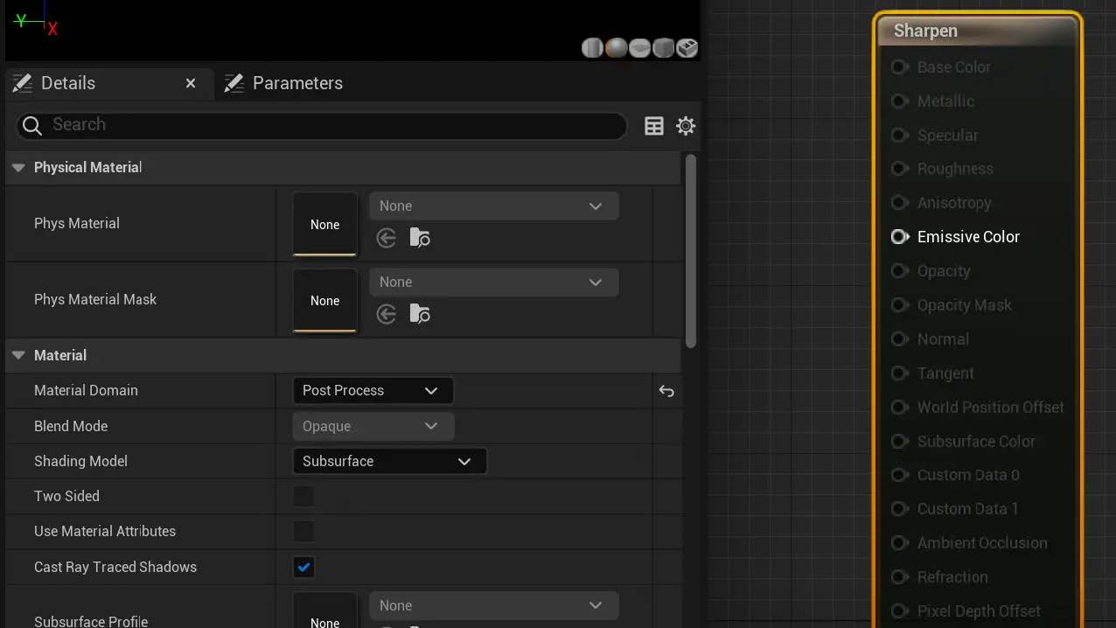Image resolution: width=1116 pixels, height=628 pixels.
Task: Click the Phys Material asset thumbnail
Action: pos(324,224)
